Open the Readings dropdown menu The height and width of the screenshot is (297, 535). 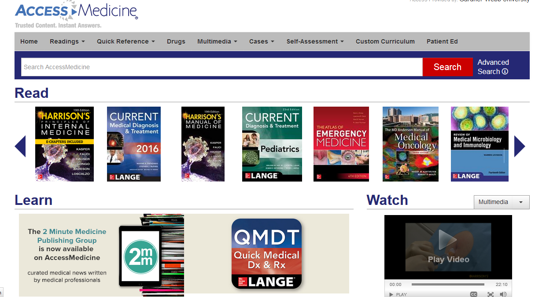67,41
